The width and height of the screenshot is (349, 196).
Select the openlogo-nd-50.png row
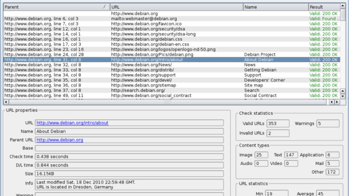pyautogui.click(x=172, y=50)
